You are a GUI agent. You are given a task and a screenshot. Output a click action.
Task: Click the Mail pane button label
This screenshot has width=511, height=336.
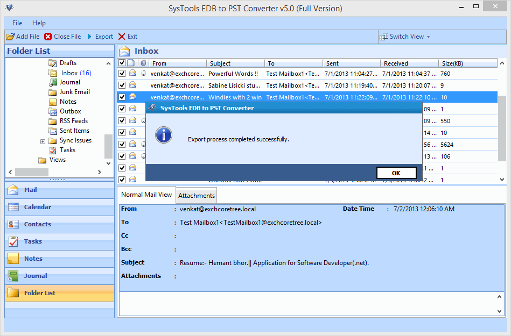(30, 190)
